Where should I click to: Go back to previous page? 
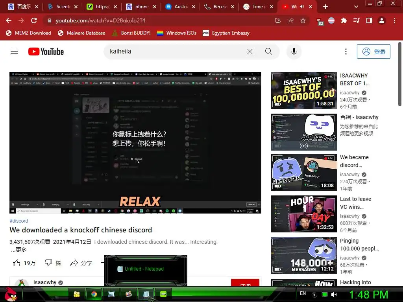point(9,20)
